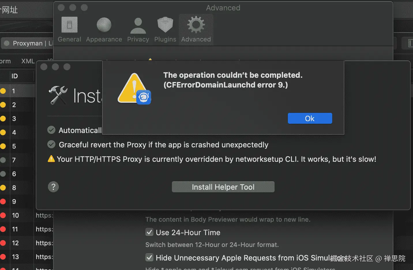The height and width of the screenshot is (270, 413).
Task: Select the Advanced gear tab
Action: coord(196,29)
